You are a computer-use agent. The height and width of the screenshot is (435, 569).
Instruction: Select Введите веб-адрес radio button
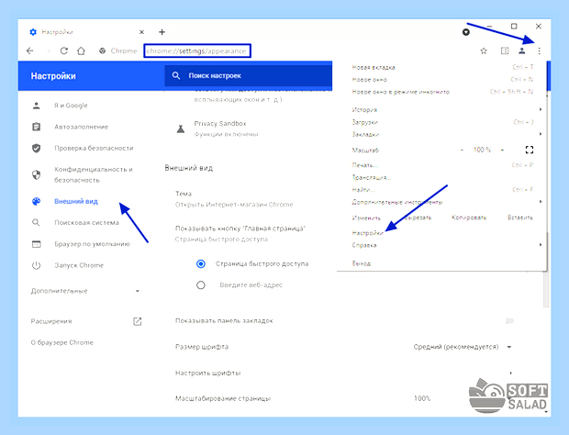(x=201, y=285)
